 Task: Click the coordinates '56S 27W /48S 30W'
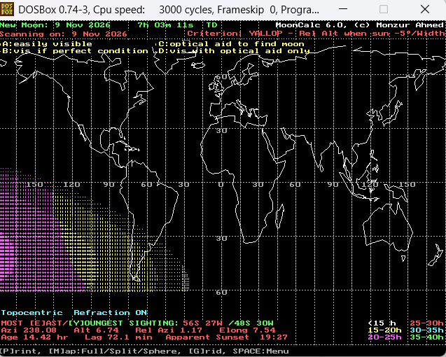click(228, 323)
